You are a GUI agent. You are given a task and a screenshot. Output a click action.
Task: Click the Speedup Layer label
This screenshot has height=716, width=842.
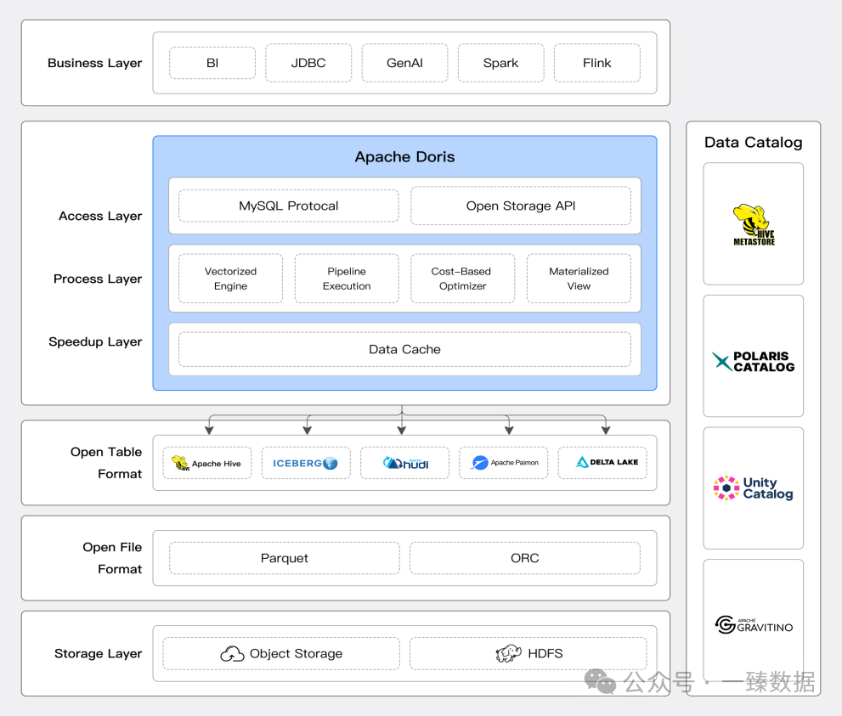[95, 342]
